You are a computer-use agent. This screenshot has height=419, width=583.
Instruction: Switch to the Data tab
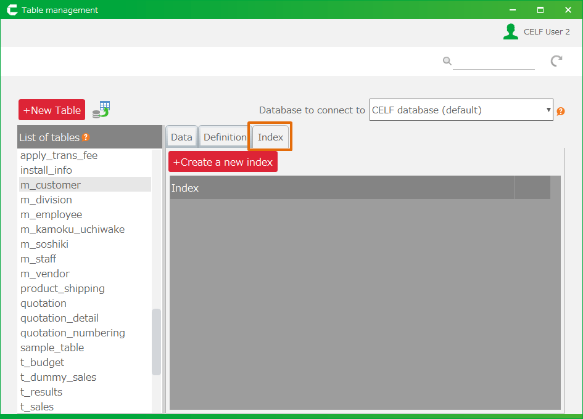point(181,137)
